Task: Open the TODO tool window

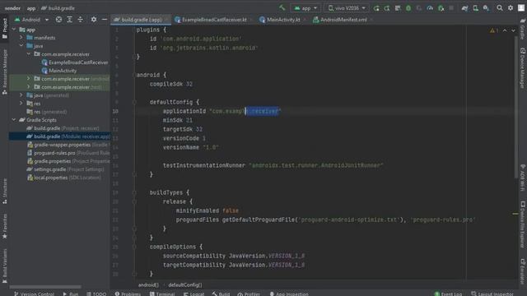Action: tap(96, 294)
